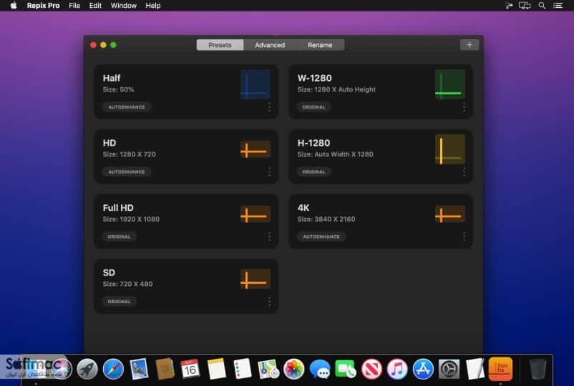Open Trash in the Dock

[537, 369]
